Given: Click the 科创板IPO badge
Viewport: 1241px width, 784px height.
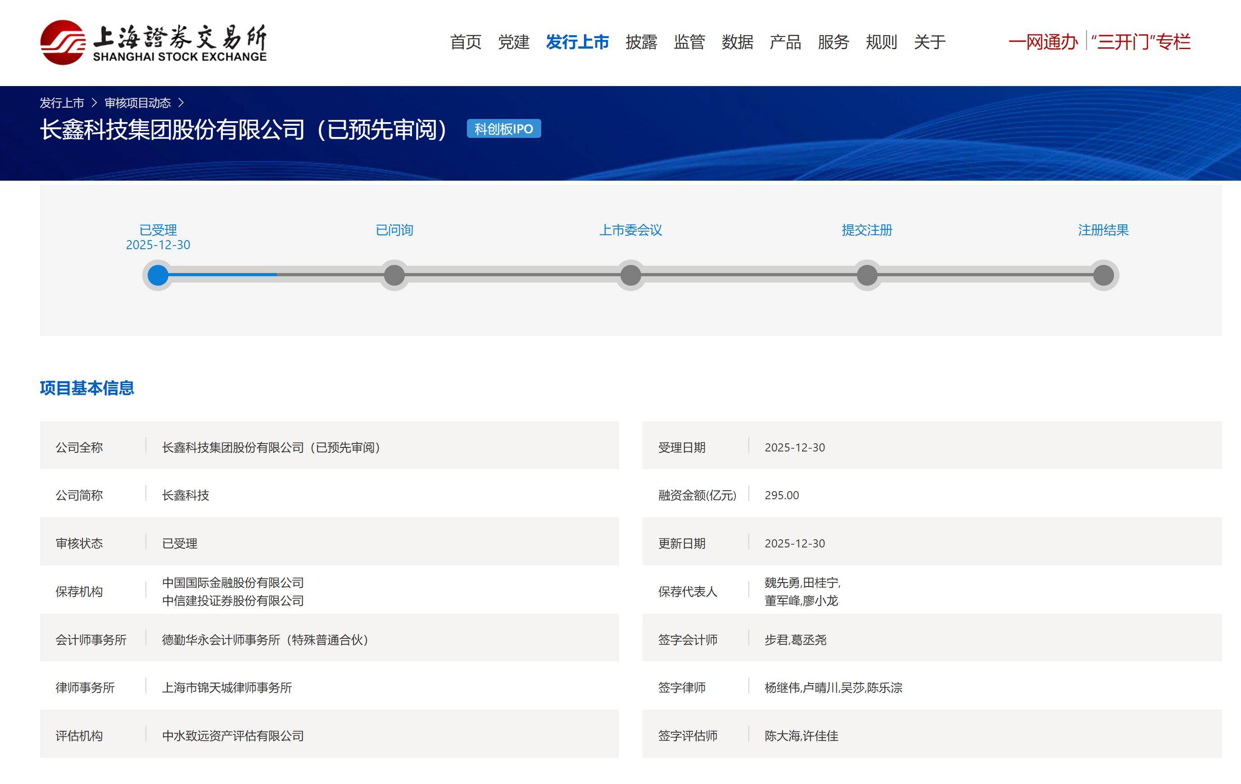Looking at the screenshot, I should click(x=503, y=129).
